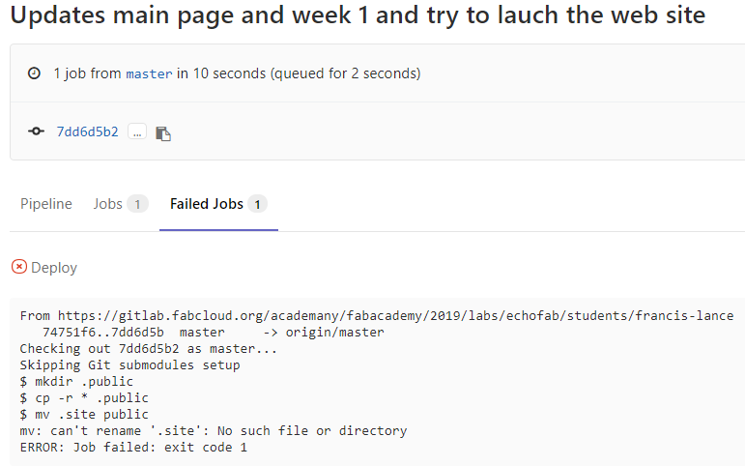This screenshot has height=466, width=745.
Task: Open the Pipeline tab
Action: pos(46,204)
